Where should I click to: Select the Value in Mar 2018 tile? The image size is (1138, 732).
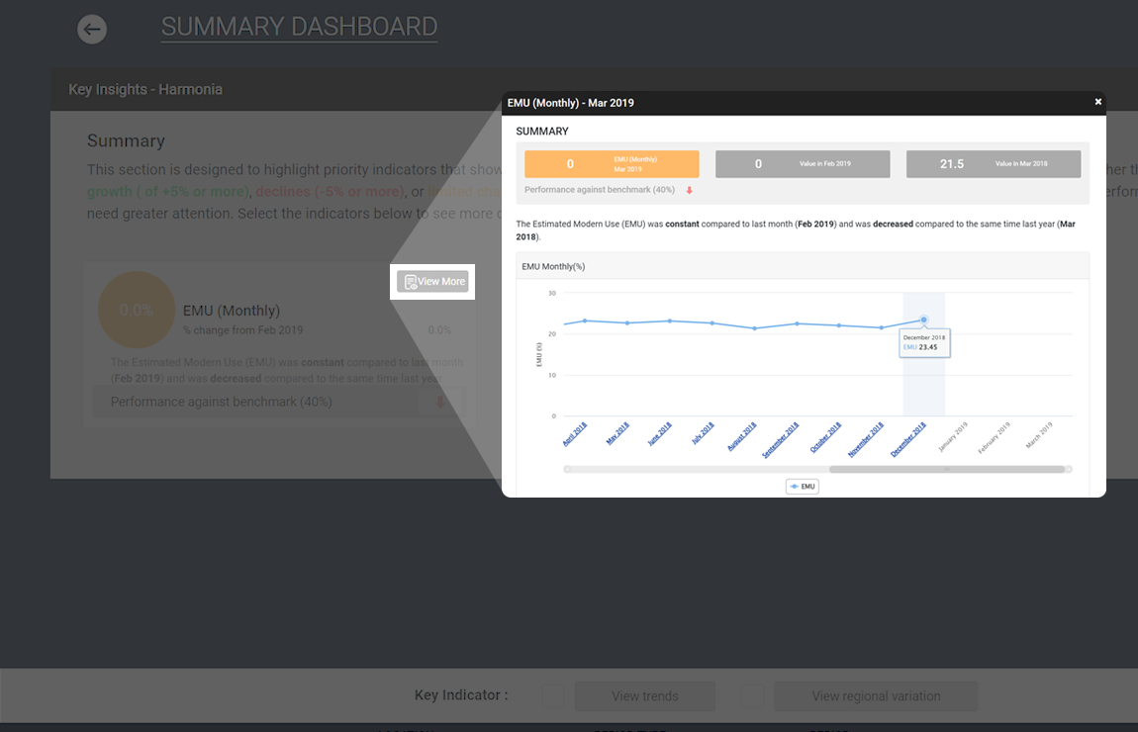click(x=994, y=164)
